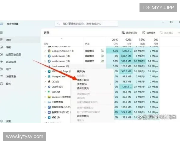Expand the Google Chrome (14) group

(45, 51)
